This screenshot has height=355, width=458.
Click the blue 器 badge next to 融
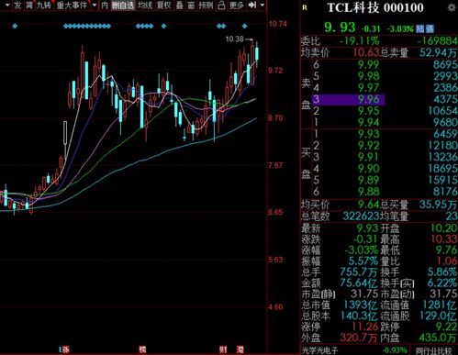coord(430,28)
